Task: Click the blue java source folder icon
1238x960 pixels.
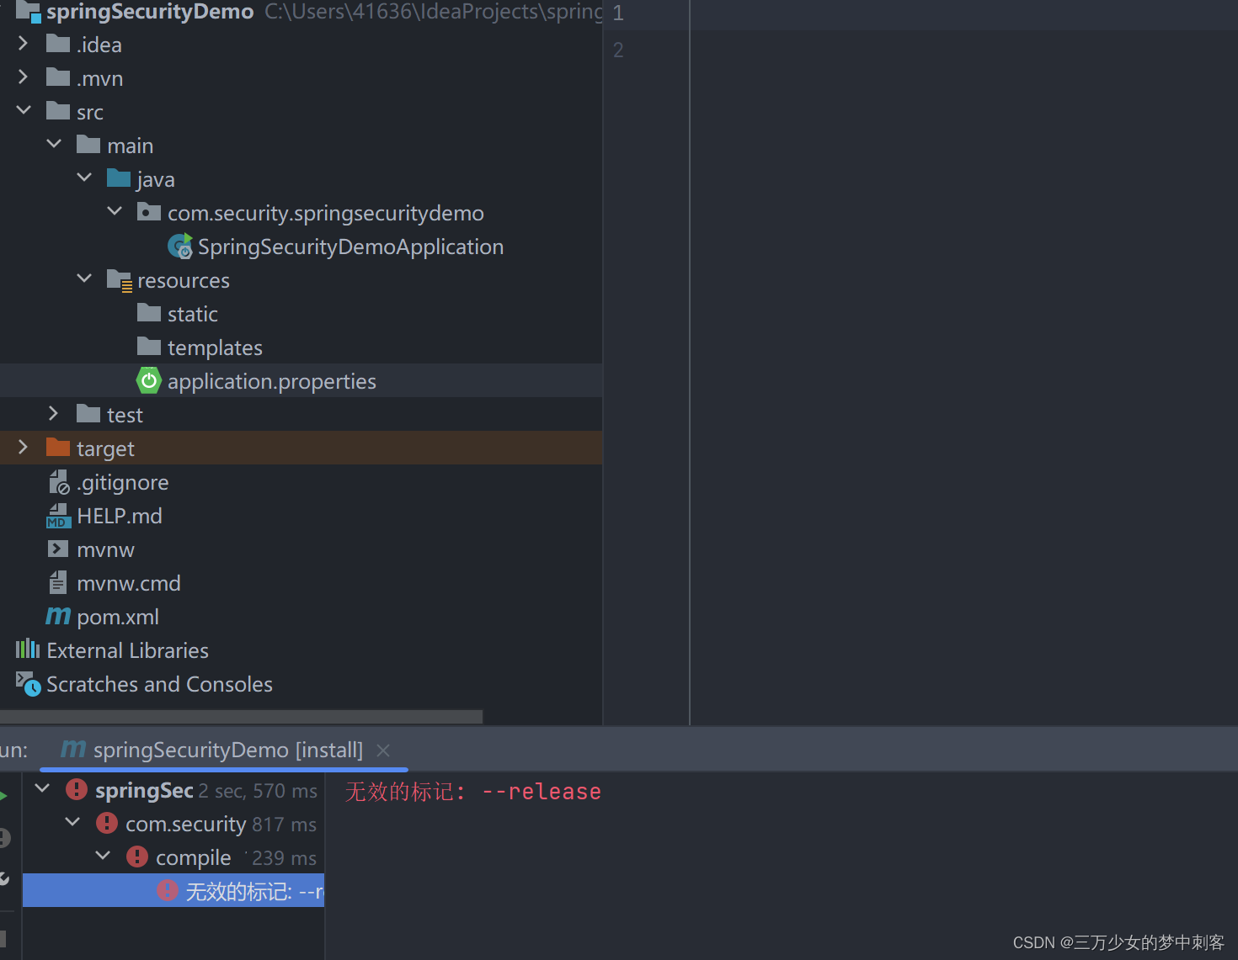Action: click(119, 178)
